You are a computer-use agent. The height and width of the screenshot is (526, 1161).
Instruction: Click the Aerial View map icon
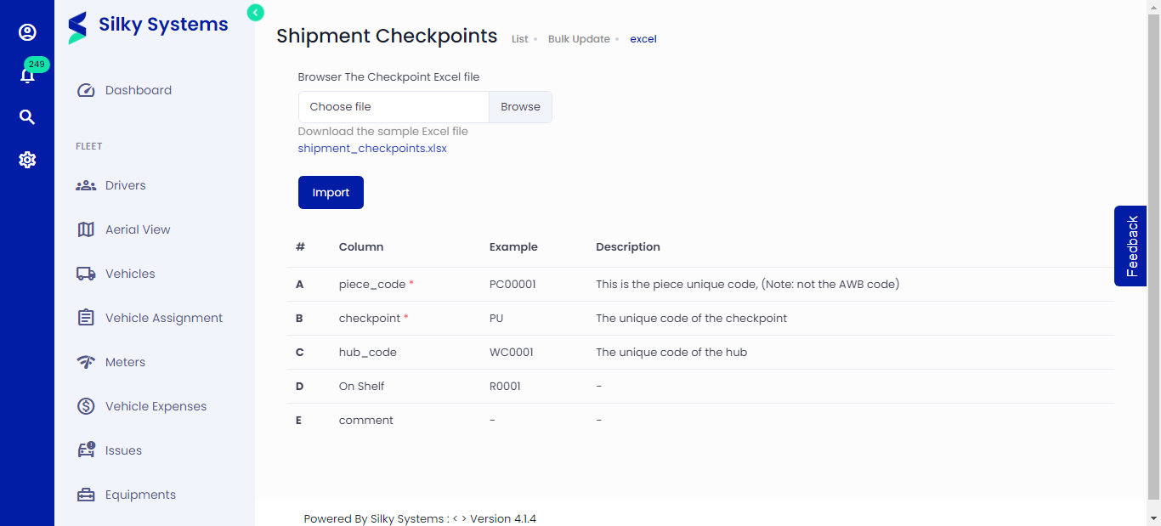click(x=86, y=229)
